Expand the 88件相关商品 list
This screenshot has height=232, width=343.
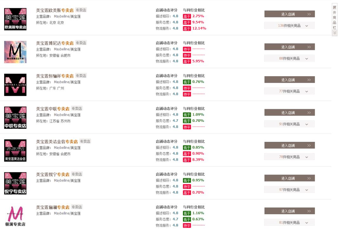[289, 58]
